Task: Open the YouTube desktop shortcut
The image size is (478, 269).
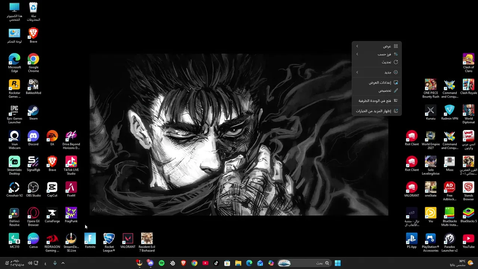Action: point(468,241)
